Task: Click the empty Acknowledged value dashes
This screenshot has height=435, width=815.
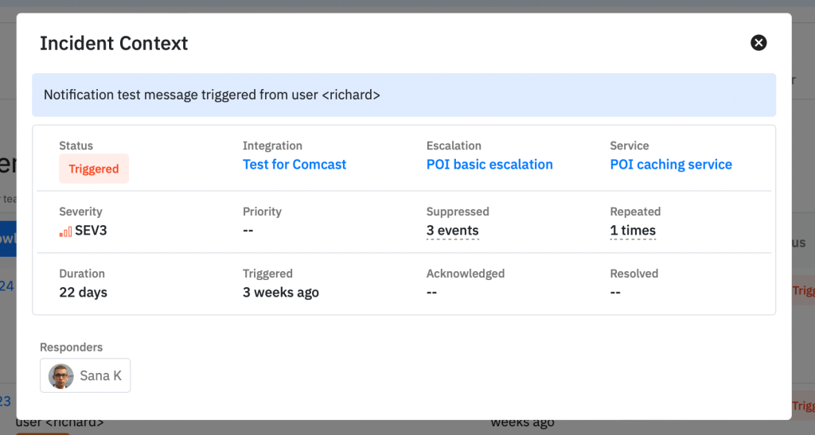Action: [432, 292]
